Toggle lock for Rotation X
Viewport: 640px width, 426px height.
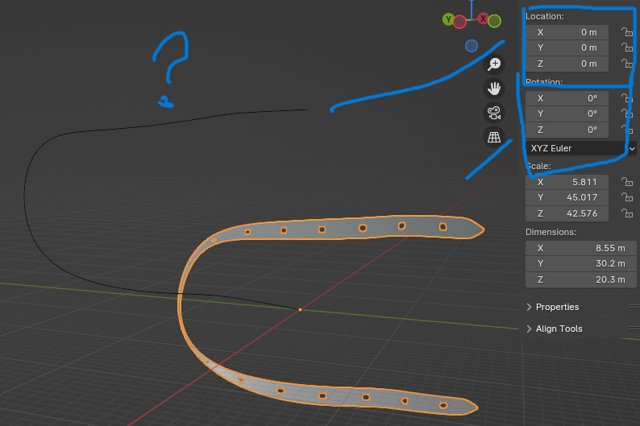pyautogui.click(x=626, y=98)
